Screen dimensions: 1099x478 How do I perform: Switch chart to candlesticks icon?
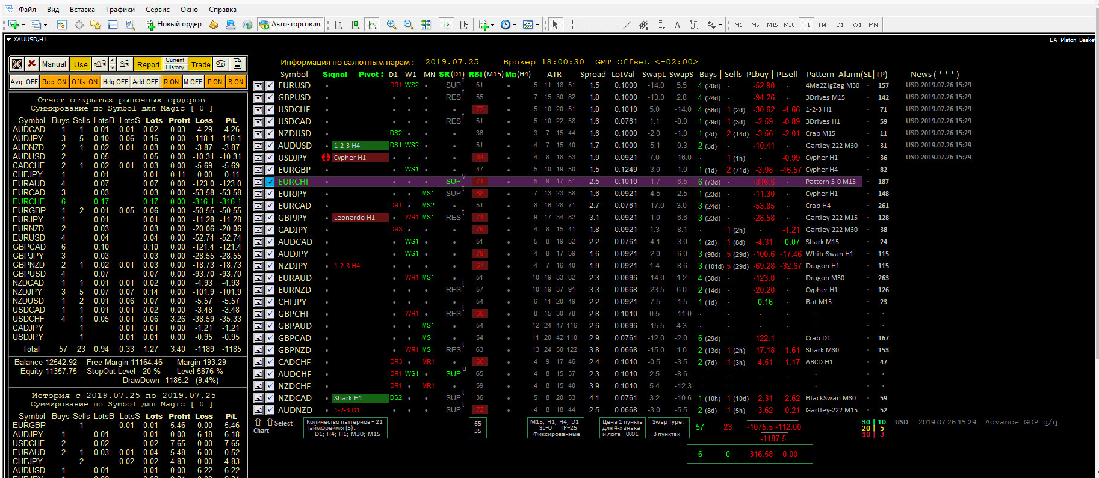point(355,25)
